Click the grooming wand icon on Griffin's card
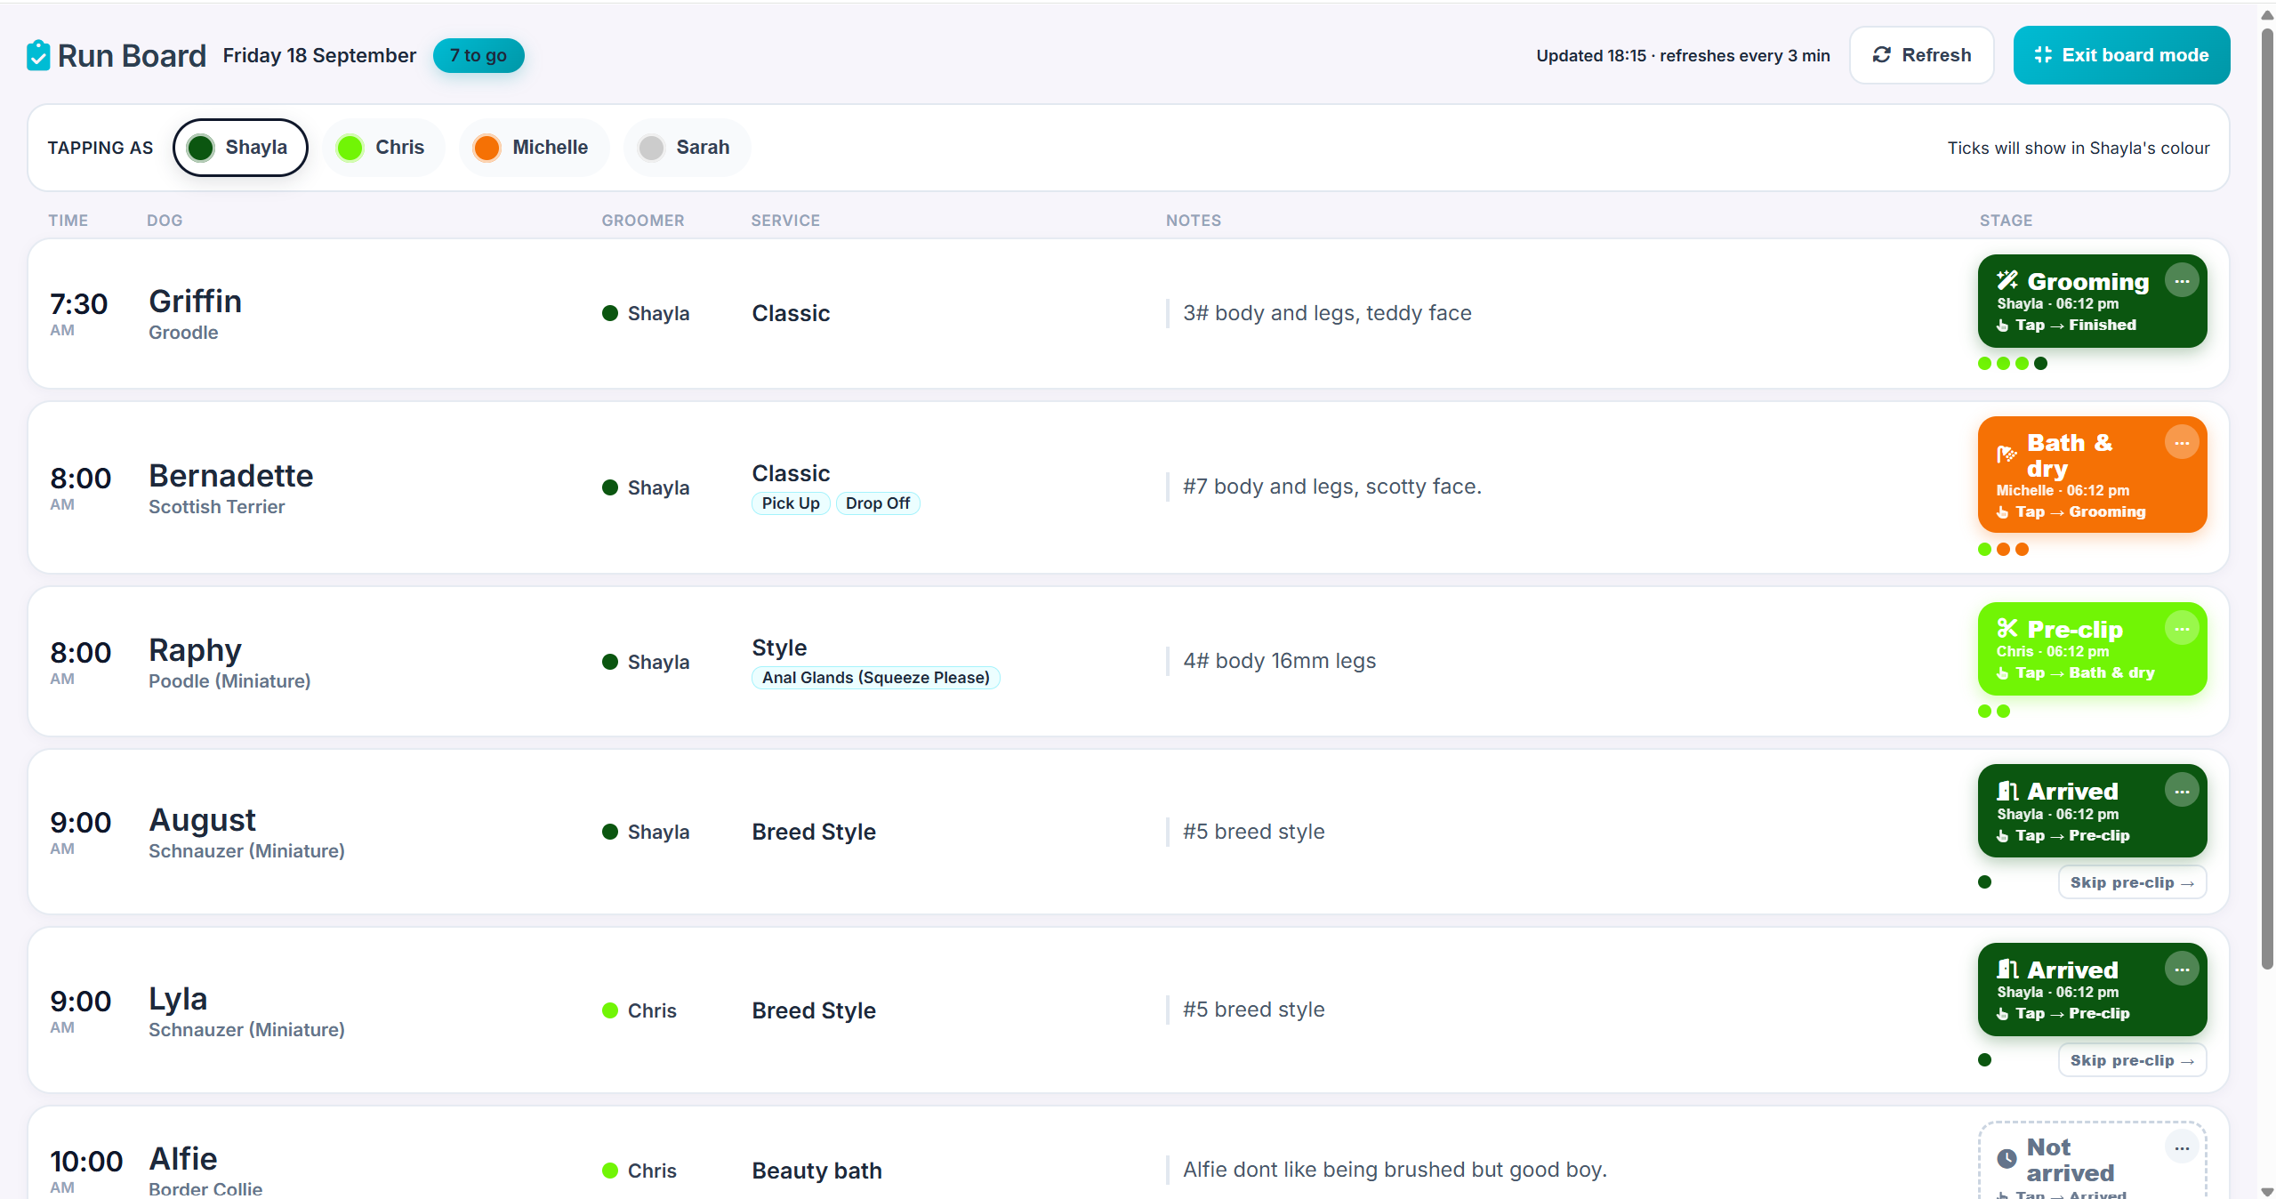The height and width of the screenshot is (1199, 2276). click(x=2007, y=281)
